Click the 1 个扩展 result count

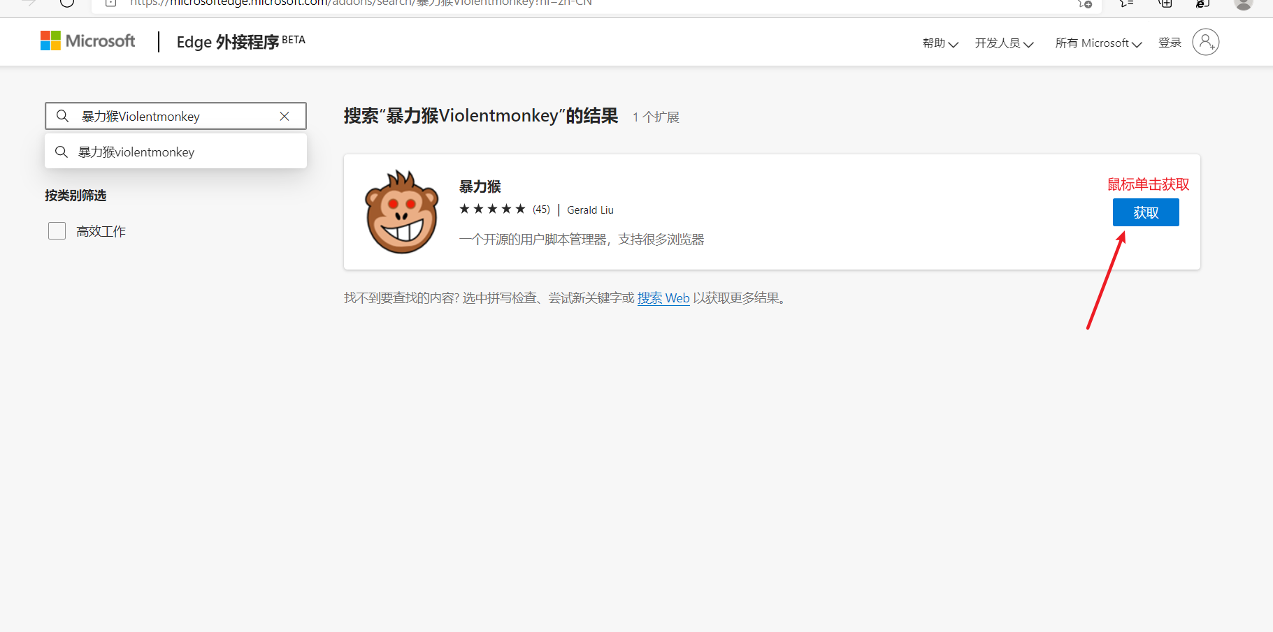coord(656,117)
